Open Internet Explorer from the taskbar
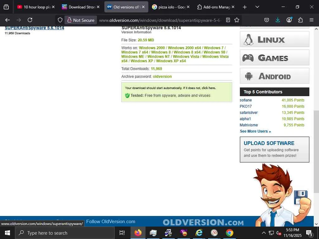 (199, 233)
